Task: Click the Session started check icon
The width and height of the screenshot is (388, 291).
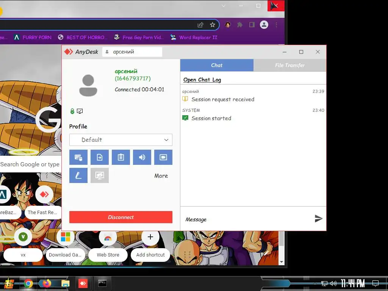Action: click(x=185, y=118)
